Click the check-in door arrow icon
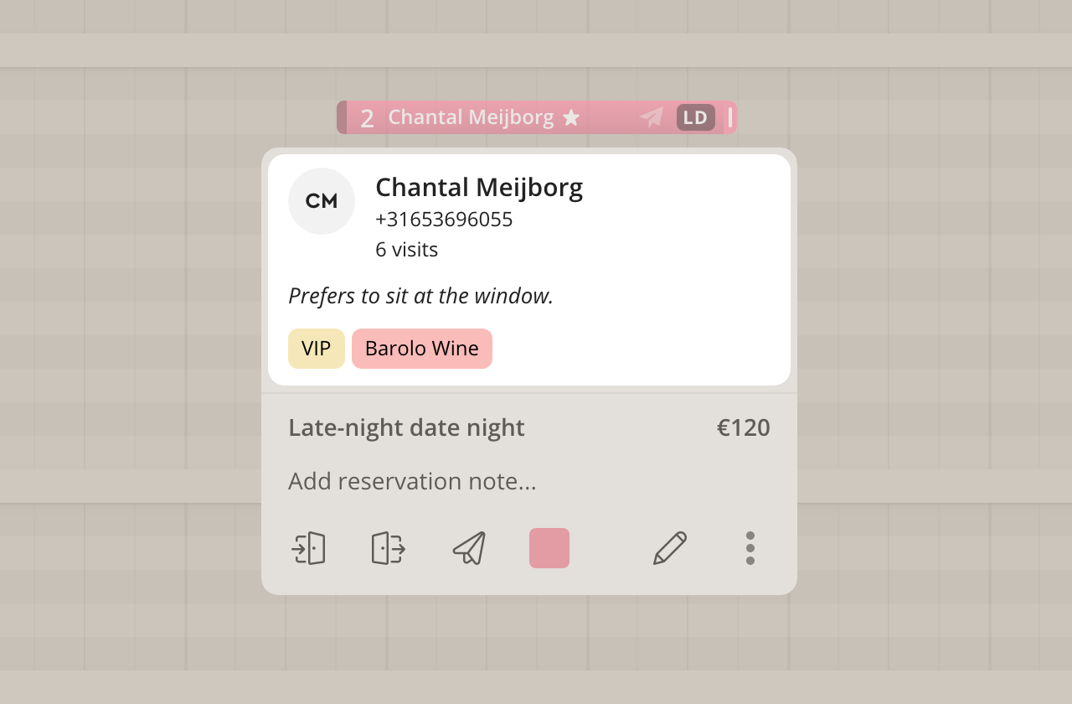Screen dimensions: 1072x704 (x=308, y=548)
